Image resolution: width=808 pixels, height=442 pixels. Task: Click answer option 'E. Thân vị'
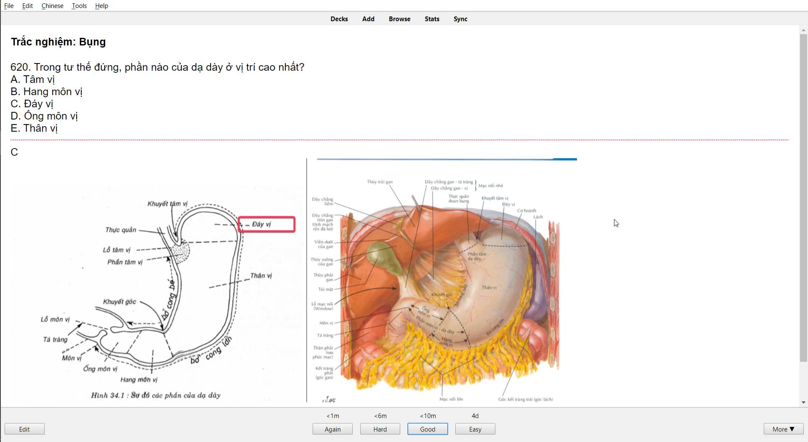click(34, 128)
